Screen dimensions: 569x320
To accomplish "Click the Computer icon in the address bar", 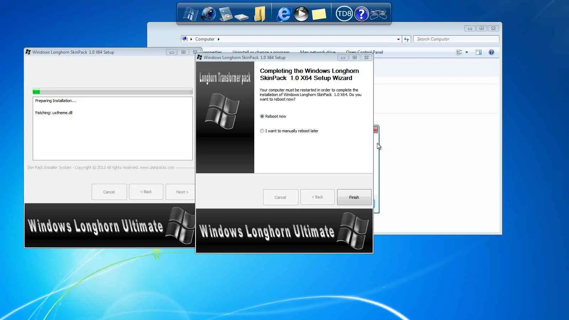I will 185,39.
